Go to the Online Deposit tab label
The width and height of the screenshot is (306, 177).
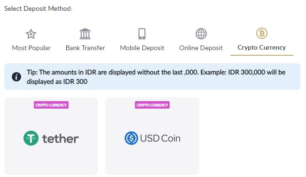[201, 48]
